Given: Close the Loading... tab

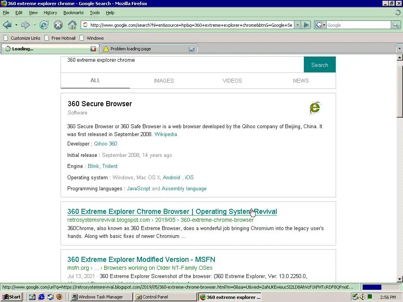Looking at the screenshot, I should tap(93, 49).
